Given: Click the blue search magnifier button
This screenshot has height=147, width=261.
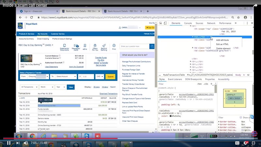Looking at the screenshot, I should 152,47.
